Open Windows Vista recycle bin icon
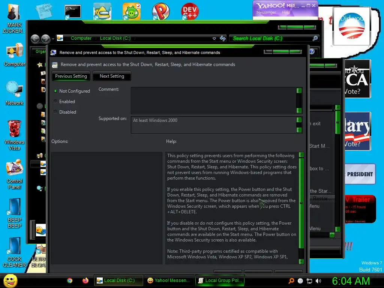The width and height of the screenshot is (384, 288). coord(15,135)
